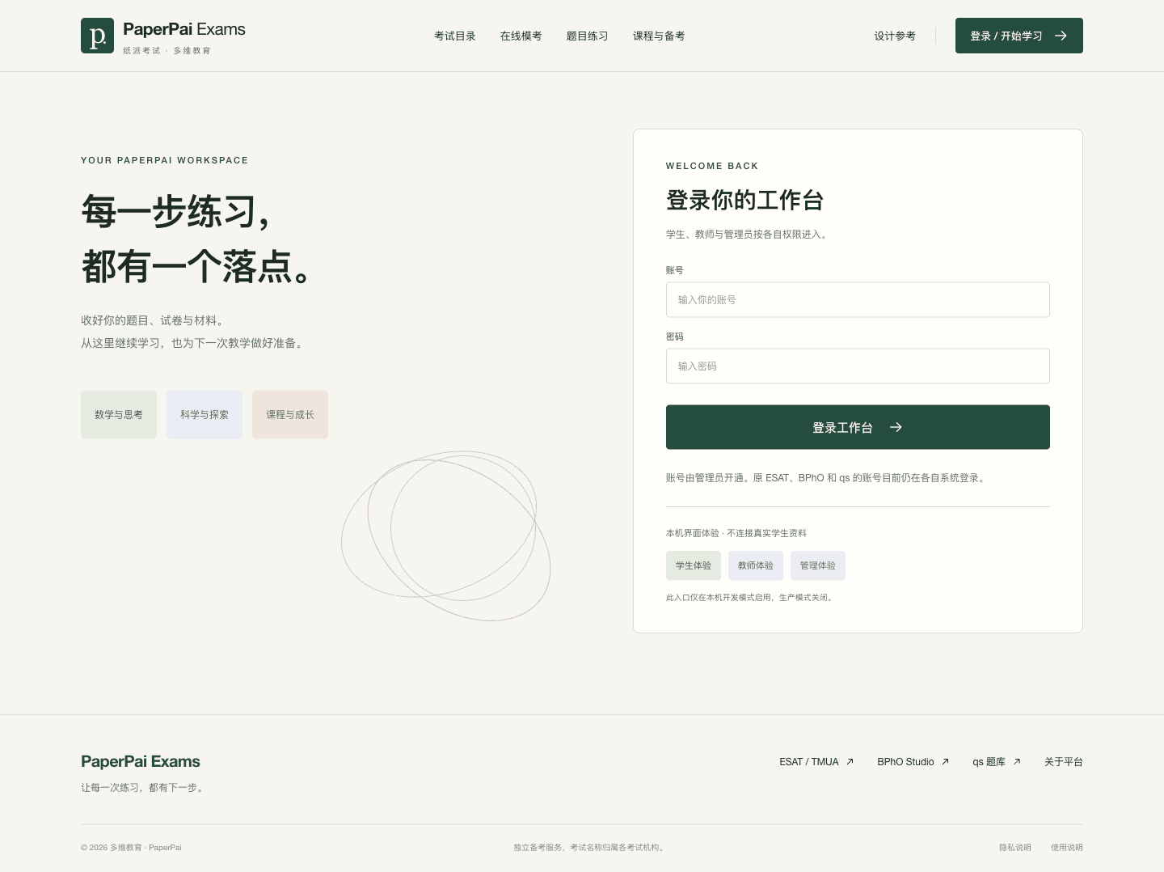This screenshot has height=872, width=1164.
Task: Click external-link arrow beside ESAT / TMUA
Action: 850,762
